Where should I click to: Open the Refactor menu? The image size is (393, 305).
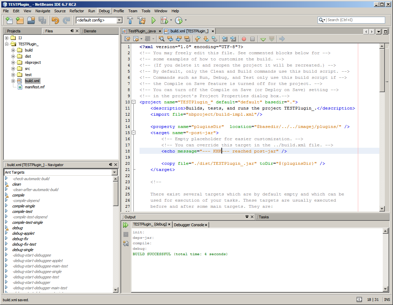(x=77, y=11)
